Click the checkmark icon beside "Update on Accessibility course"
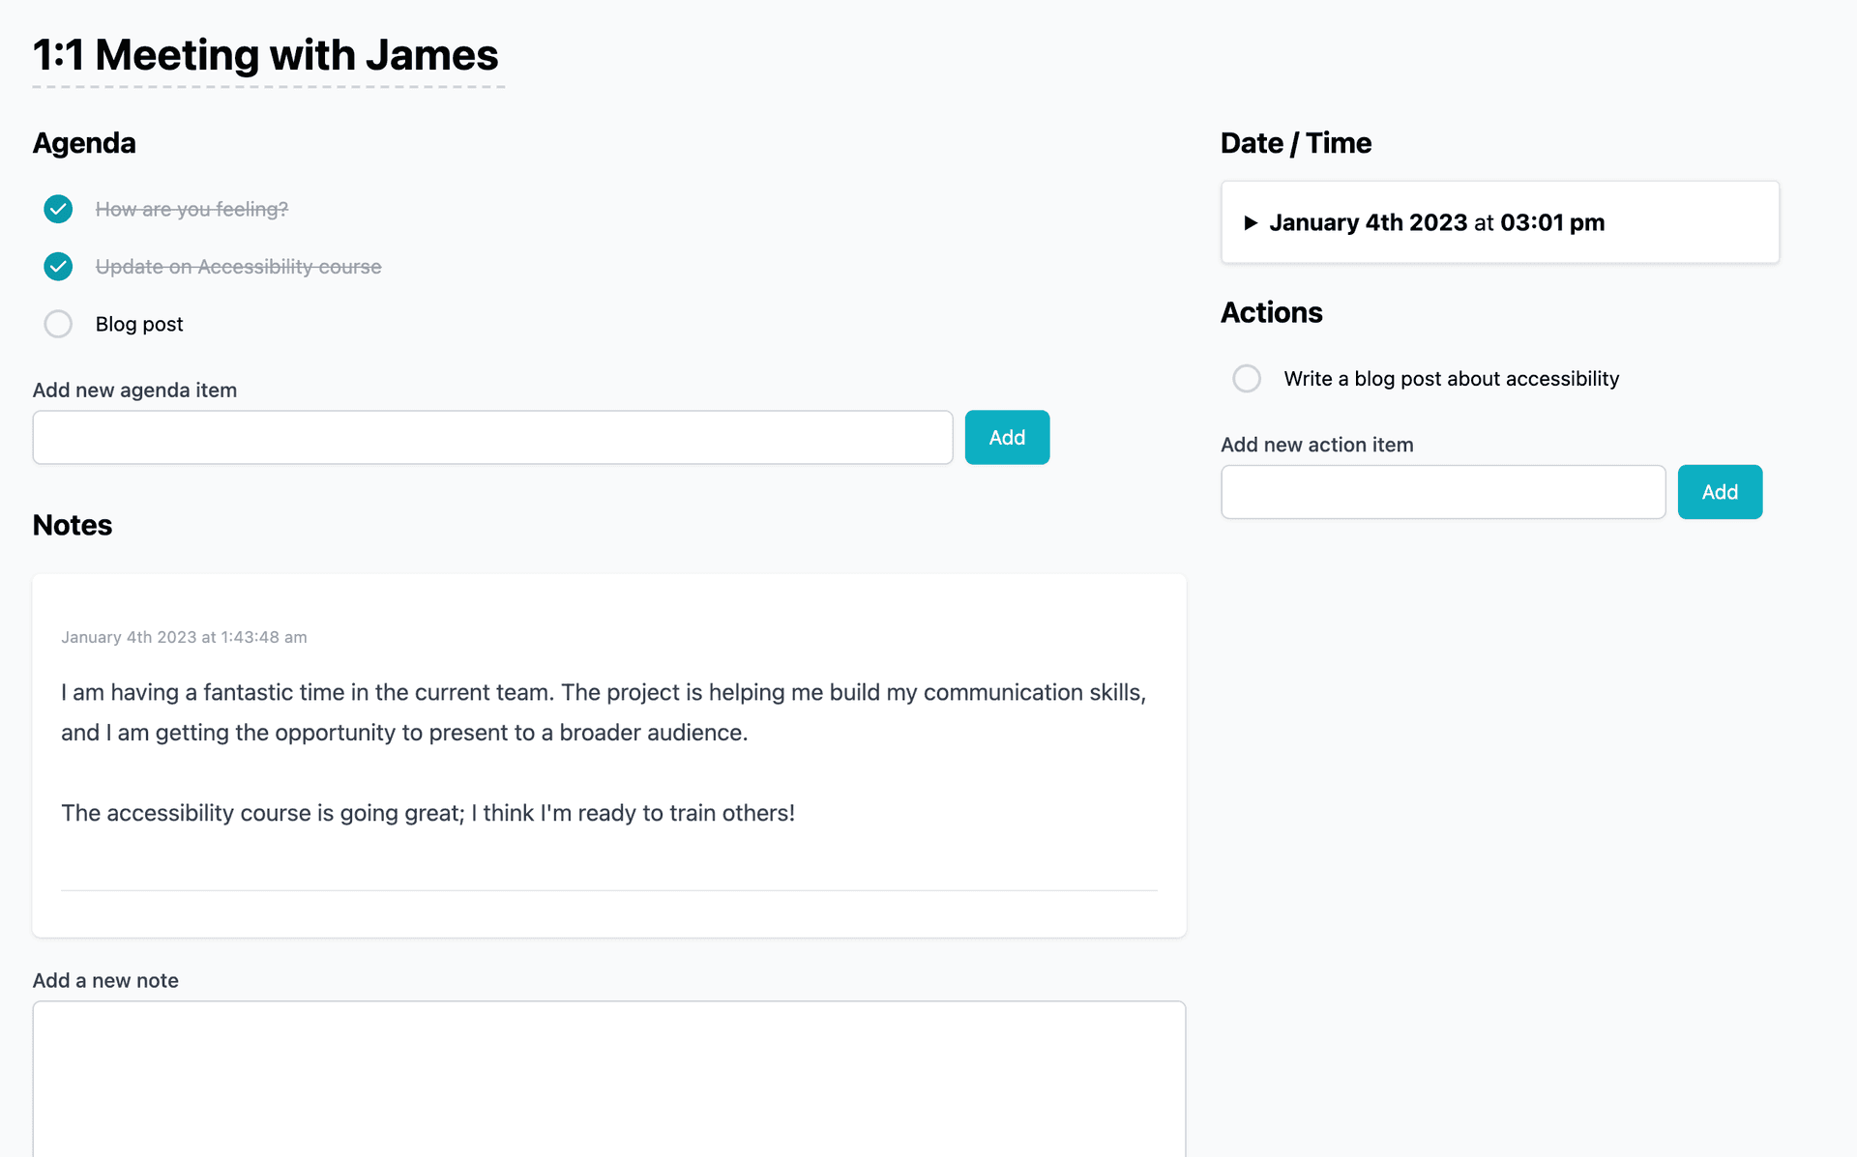Viewport: 1857px width, 1157px height. [x=58, y=267]
